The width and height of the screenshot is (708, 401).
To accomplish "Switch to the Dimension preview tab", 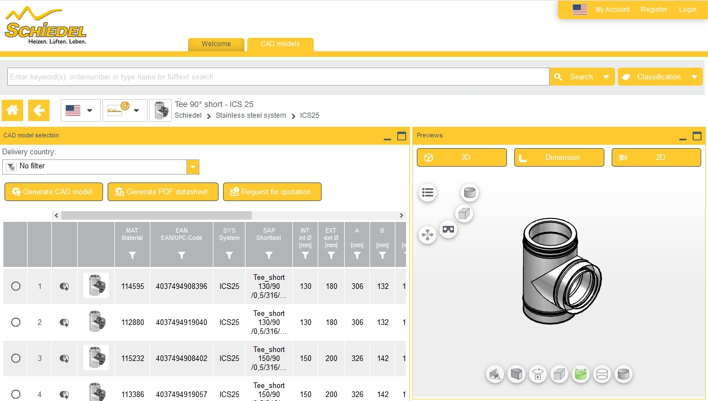I will coord(559,158).
